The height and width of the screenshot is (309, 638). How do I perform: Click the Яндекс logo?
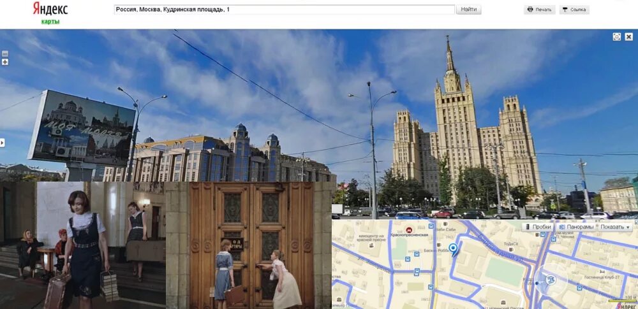(50, 8)
